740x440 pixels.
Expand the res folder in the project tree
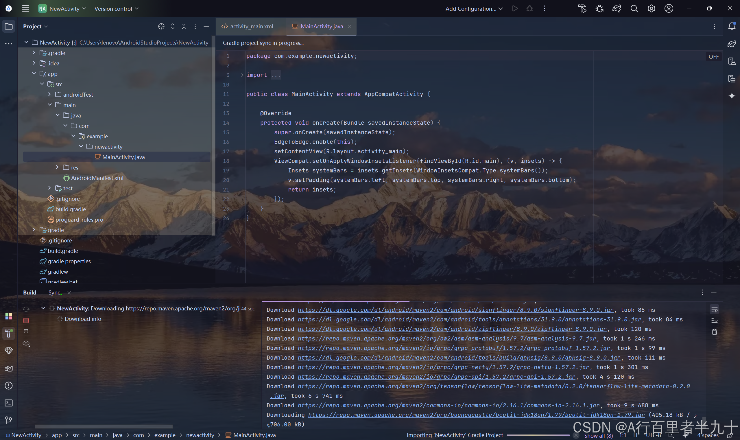(x=58, y=167)
